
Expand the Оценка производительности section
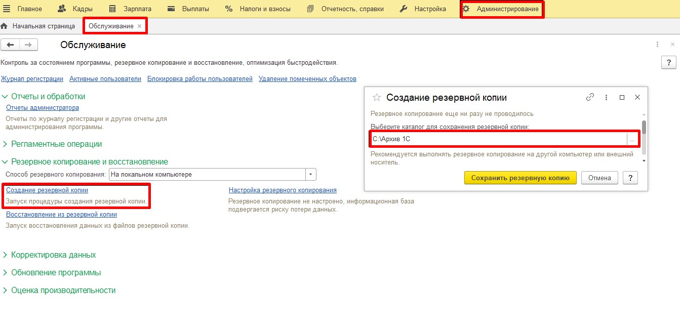pos(6,290)
